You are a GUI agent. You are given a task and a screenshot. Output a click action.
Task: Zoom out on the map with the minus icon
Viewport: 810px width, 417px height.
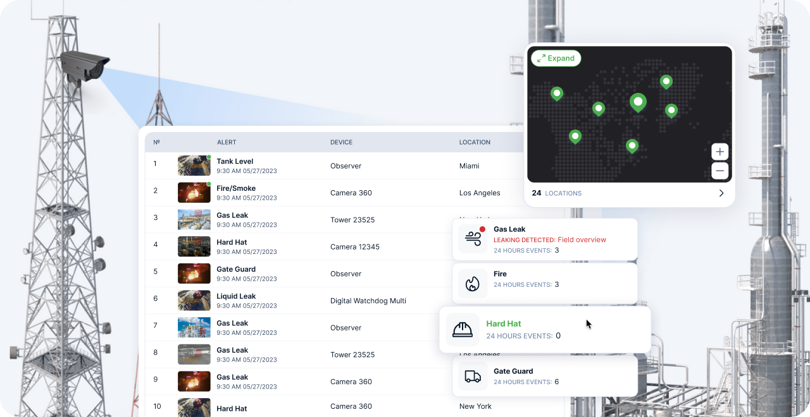(x=720, y=171)
